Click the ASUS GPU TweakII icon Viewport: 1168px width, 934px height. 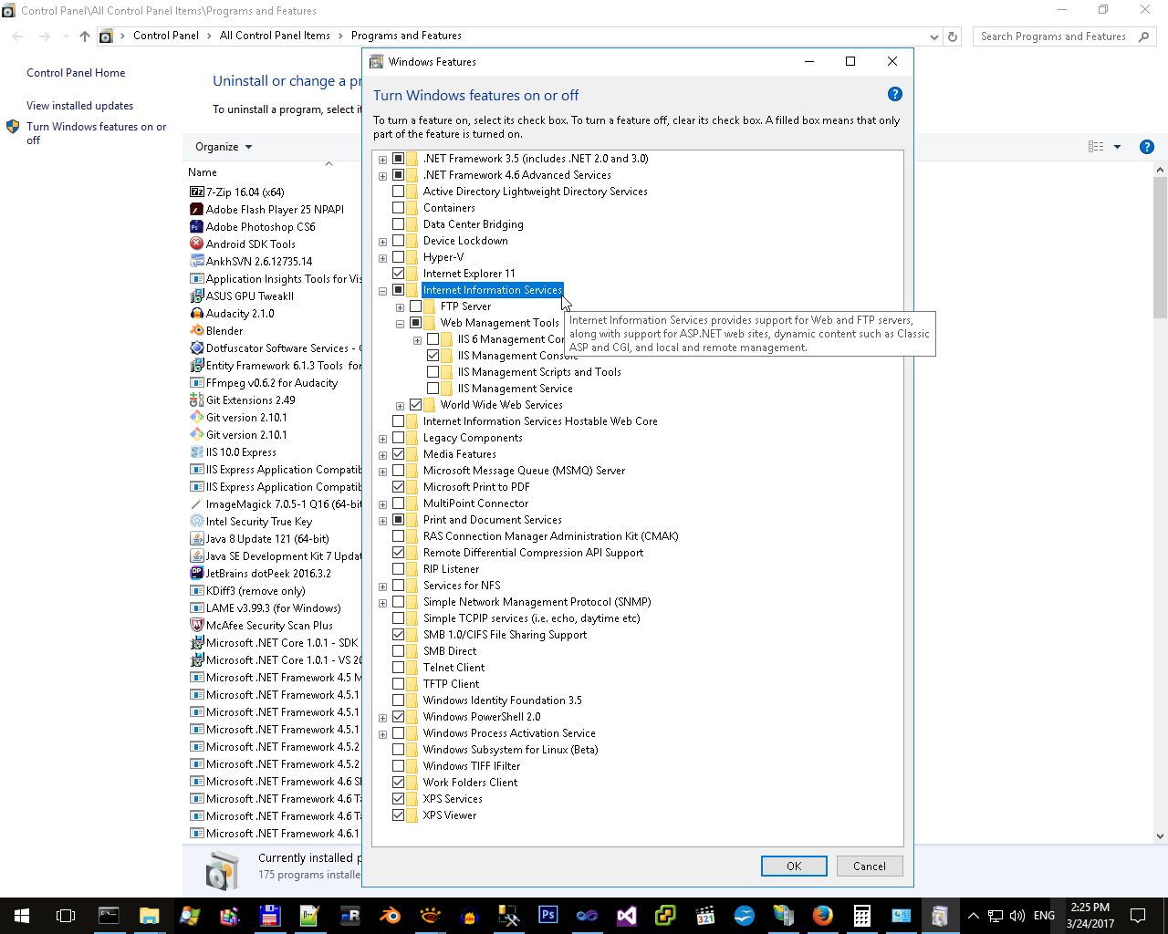tap(196, 296)
